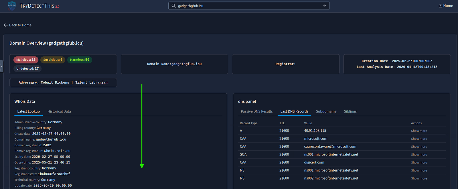Click Expiry date 2026-02-27 row

[x=42, y=157]
